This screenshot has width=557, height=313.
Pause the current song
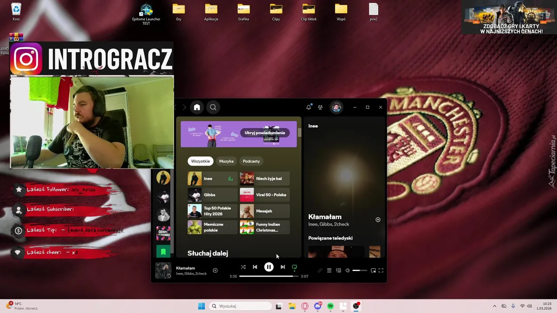269,267
